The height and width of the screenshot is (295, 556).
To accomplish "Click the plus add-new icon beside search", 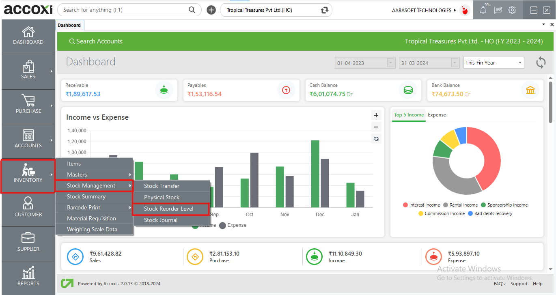I will tap(211, 10).
